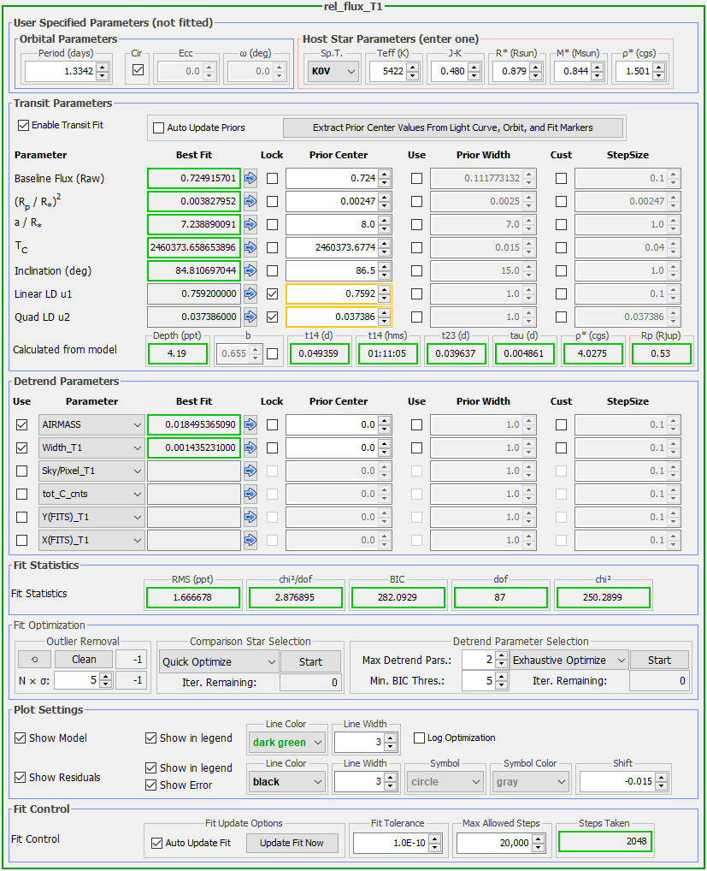Screen dimensions: 707x871
Task: Click the Tc Prior Center field
Action: point(332,247)
